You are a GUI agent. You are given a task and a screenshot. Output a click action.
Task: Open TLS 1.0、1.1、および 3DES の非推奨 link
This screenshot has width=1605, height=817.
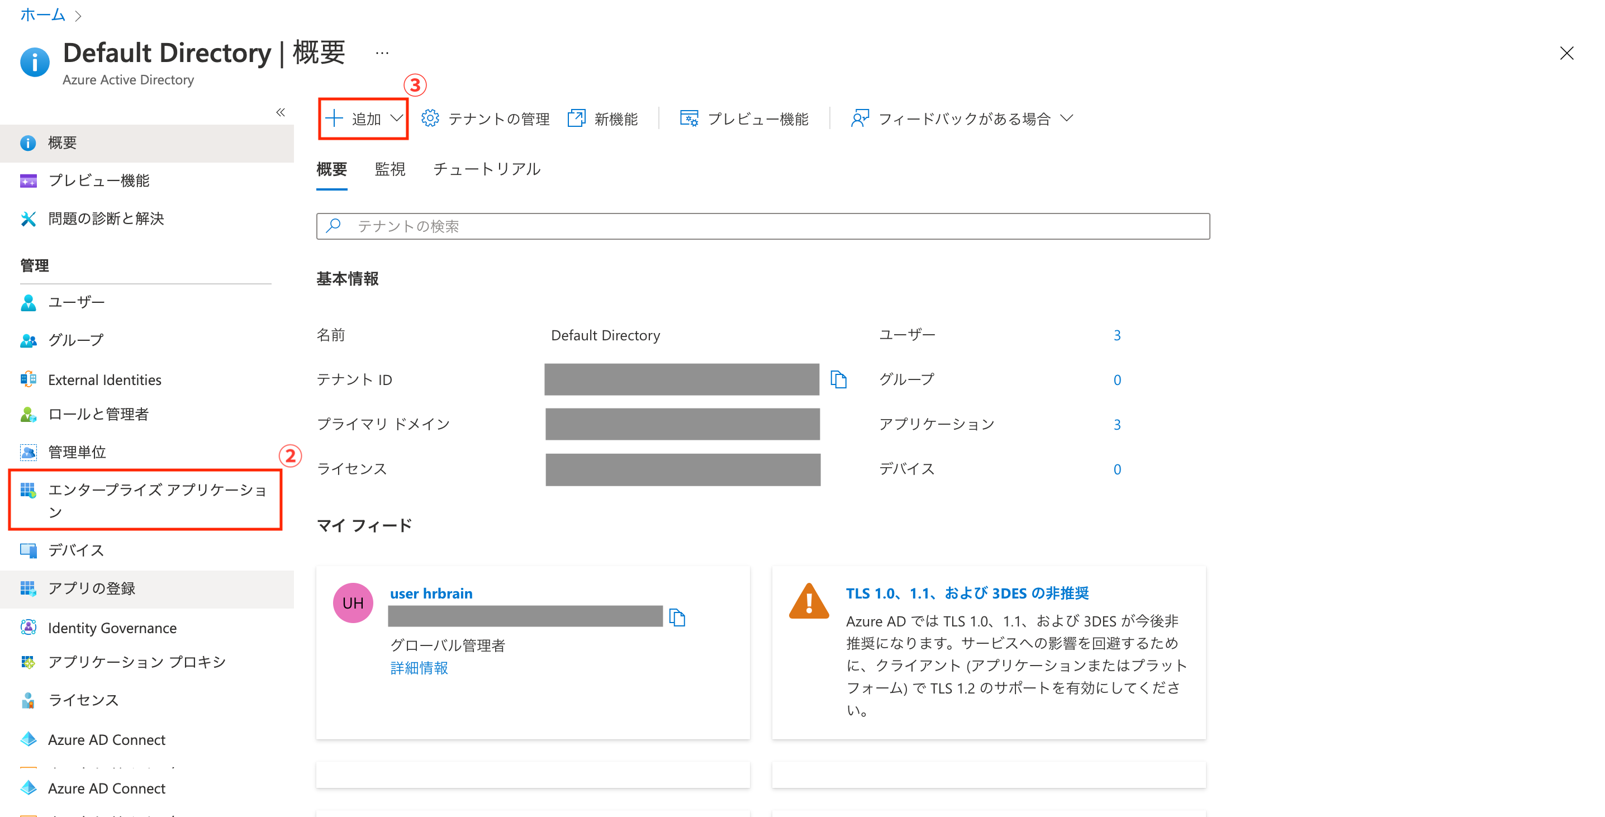(967, 593)
